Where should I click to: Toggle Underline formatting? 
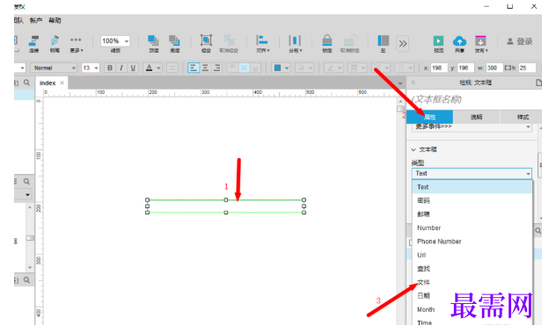[133, 68]
